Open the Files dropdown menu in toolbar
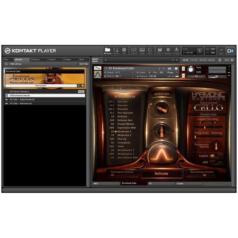Viewport: 238px width, 238px height. (x=159, y=50)
